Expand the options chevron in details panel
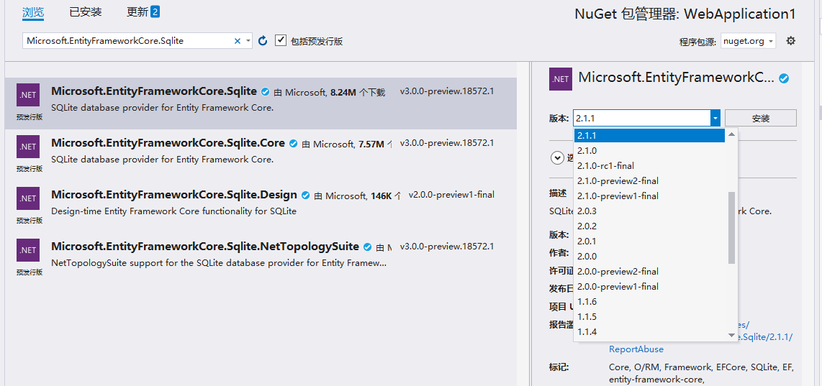The width and height of the screenshot is (822, 386). tap(557, 158)
